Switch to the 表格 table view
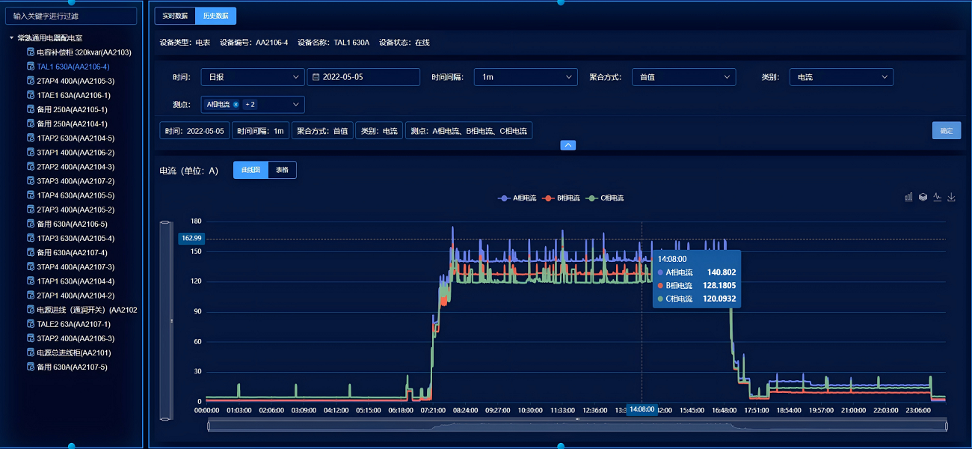The width and height of the screenshot is (972, 449). pyautogui.click(x=282, y=171)
